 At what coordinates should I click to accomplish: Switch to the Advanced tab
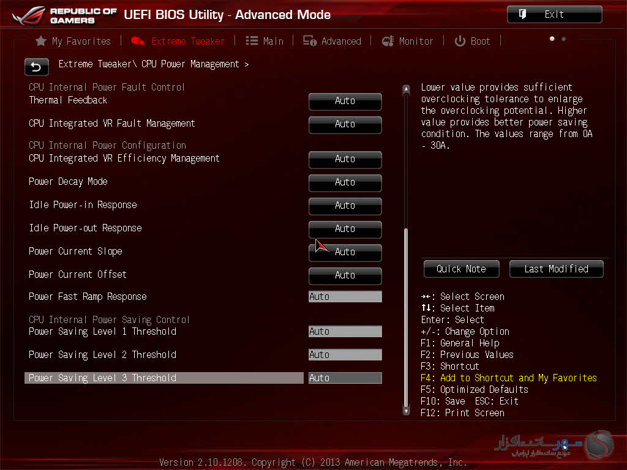[x=340, y=41]
